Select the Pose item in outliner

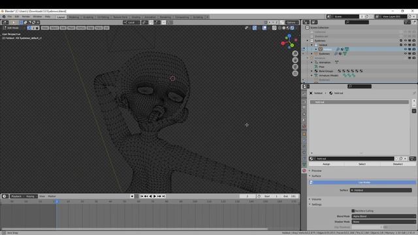[x=322, y=67]
